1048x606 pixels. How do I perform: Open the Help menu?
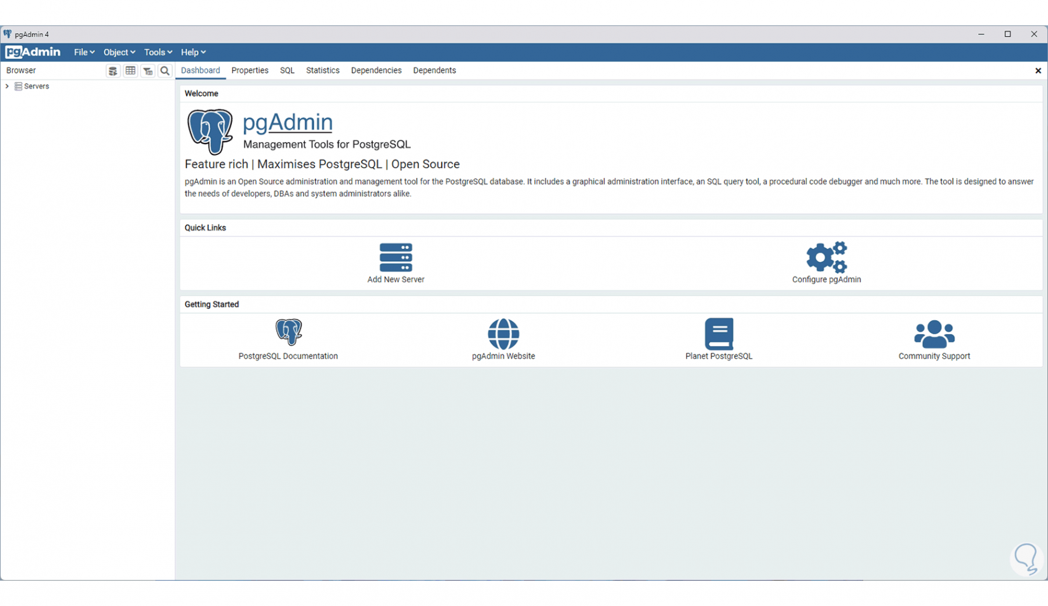click(x=194, y=52)
